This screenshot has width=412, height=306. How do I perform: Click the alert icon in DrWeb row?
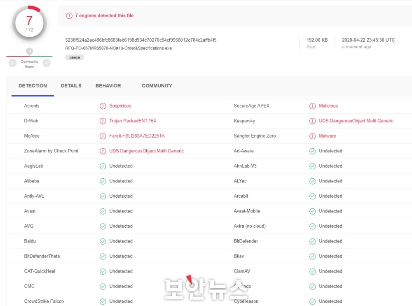[103, 121]
